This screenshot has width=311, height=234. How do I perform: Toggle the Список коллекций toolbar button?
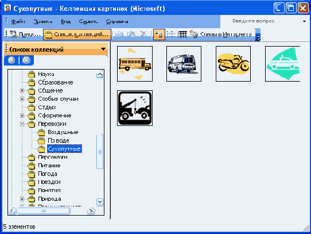77,34
